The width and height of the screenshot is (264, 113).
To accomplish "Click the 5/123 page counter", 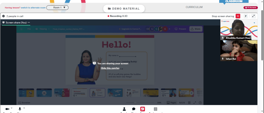I will (x=182, y=102).
